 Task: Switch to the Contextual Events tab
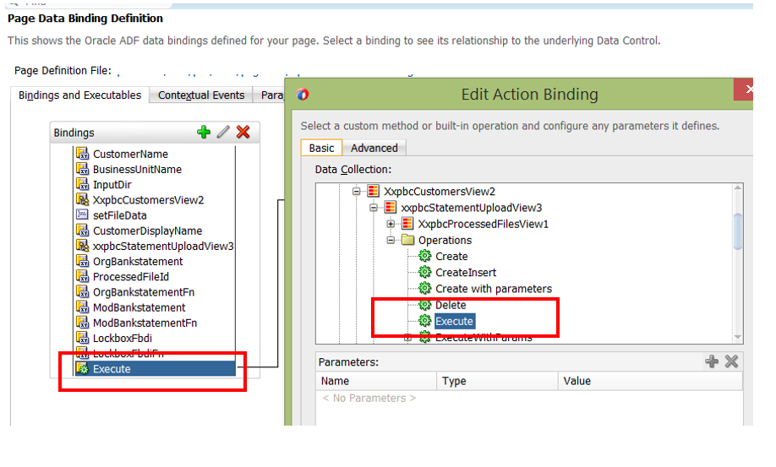coord(201,95)
